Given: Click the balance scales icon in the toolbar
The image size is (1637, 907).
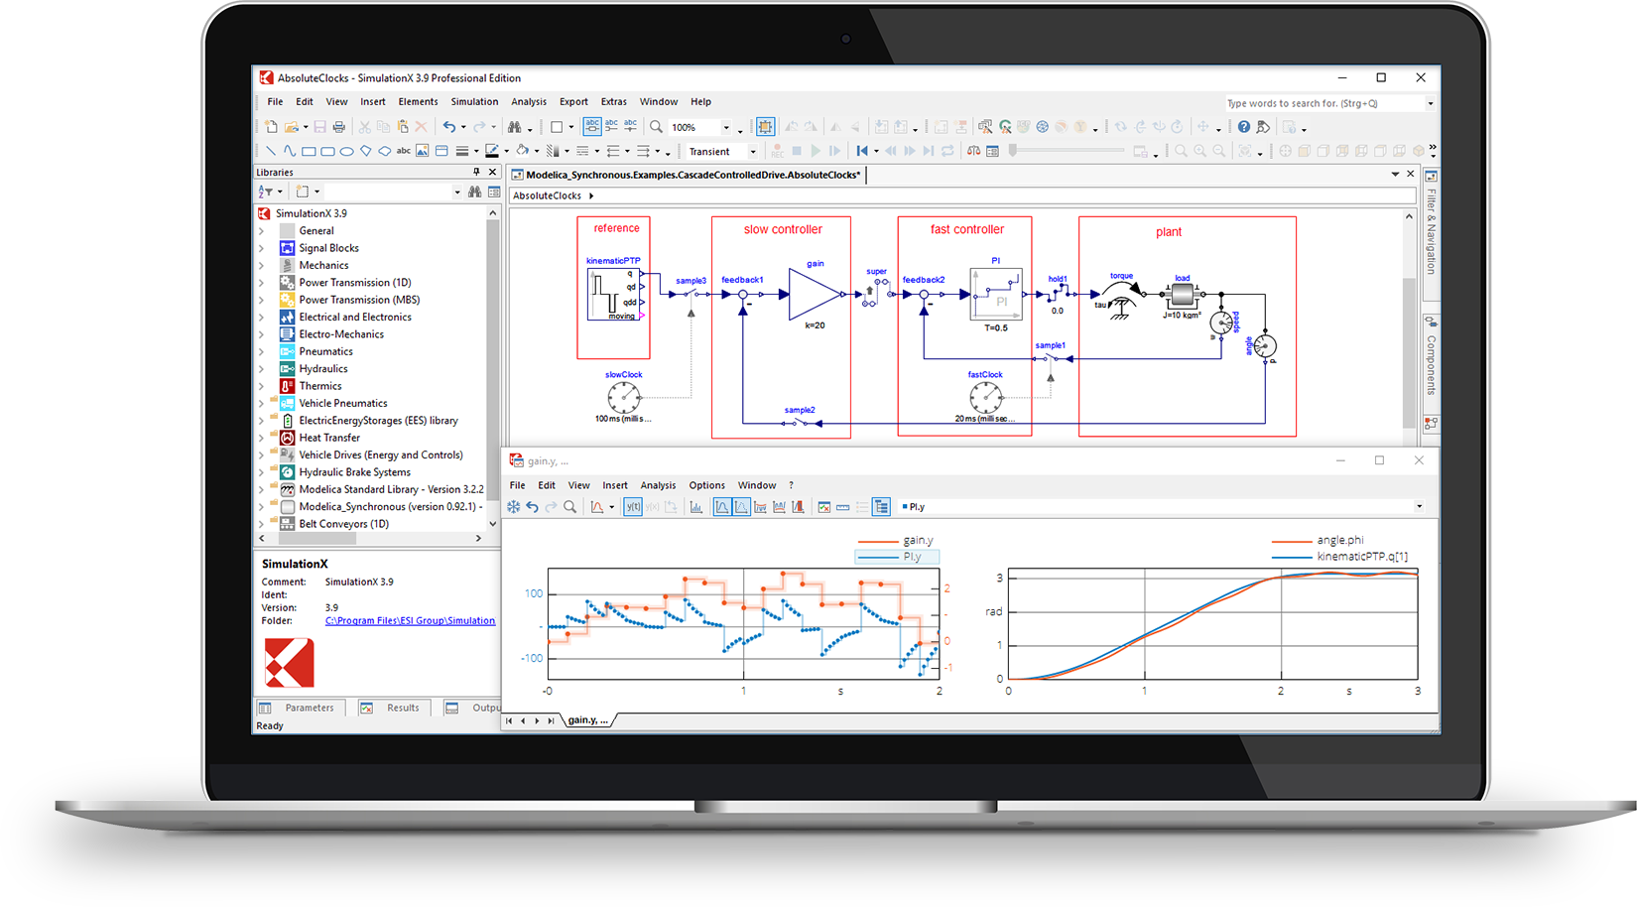Looking at the screenshot, I should pos(973,152).
